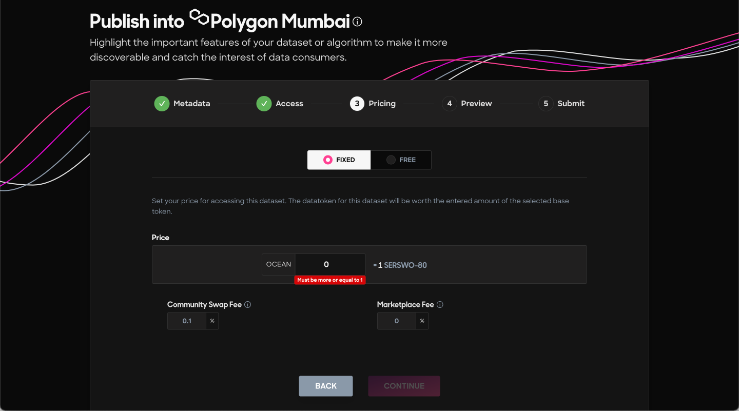Click the Community Swap Fee label

coord(204,304)
